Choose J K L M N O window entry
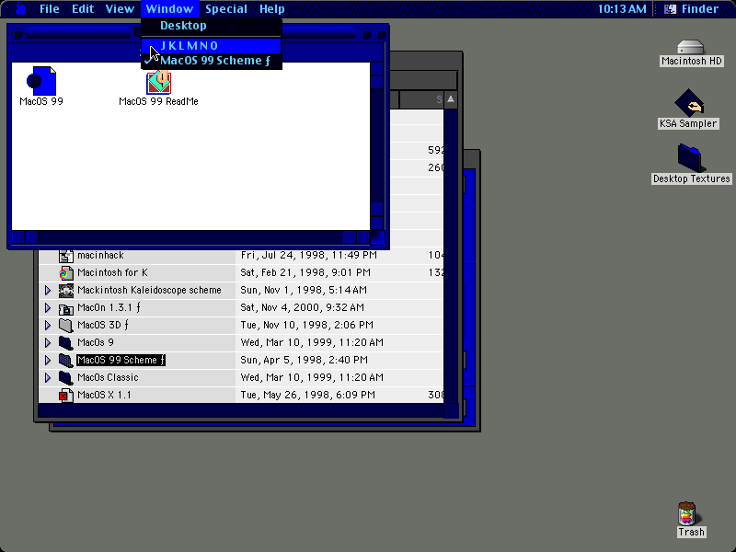 click(212, 45)
